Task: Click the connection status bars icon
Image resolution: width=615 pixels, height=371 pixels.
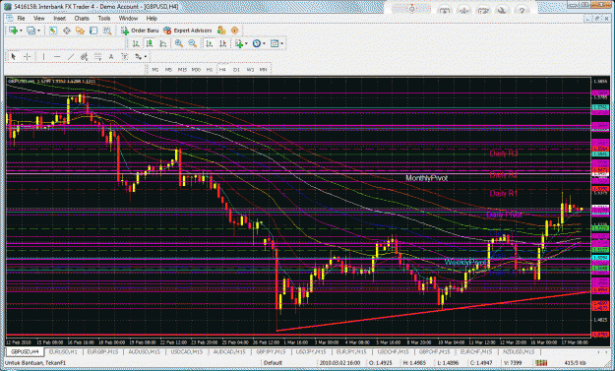Action: click(541, 363)
